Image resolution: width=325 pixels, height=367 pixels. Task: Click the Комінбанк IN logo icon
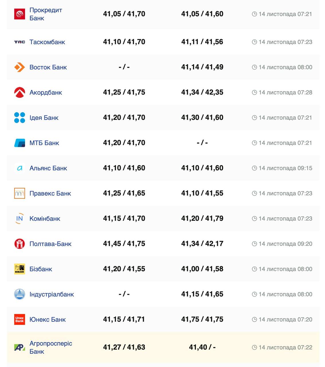click(x=19, y=218)
